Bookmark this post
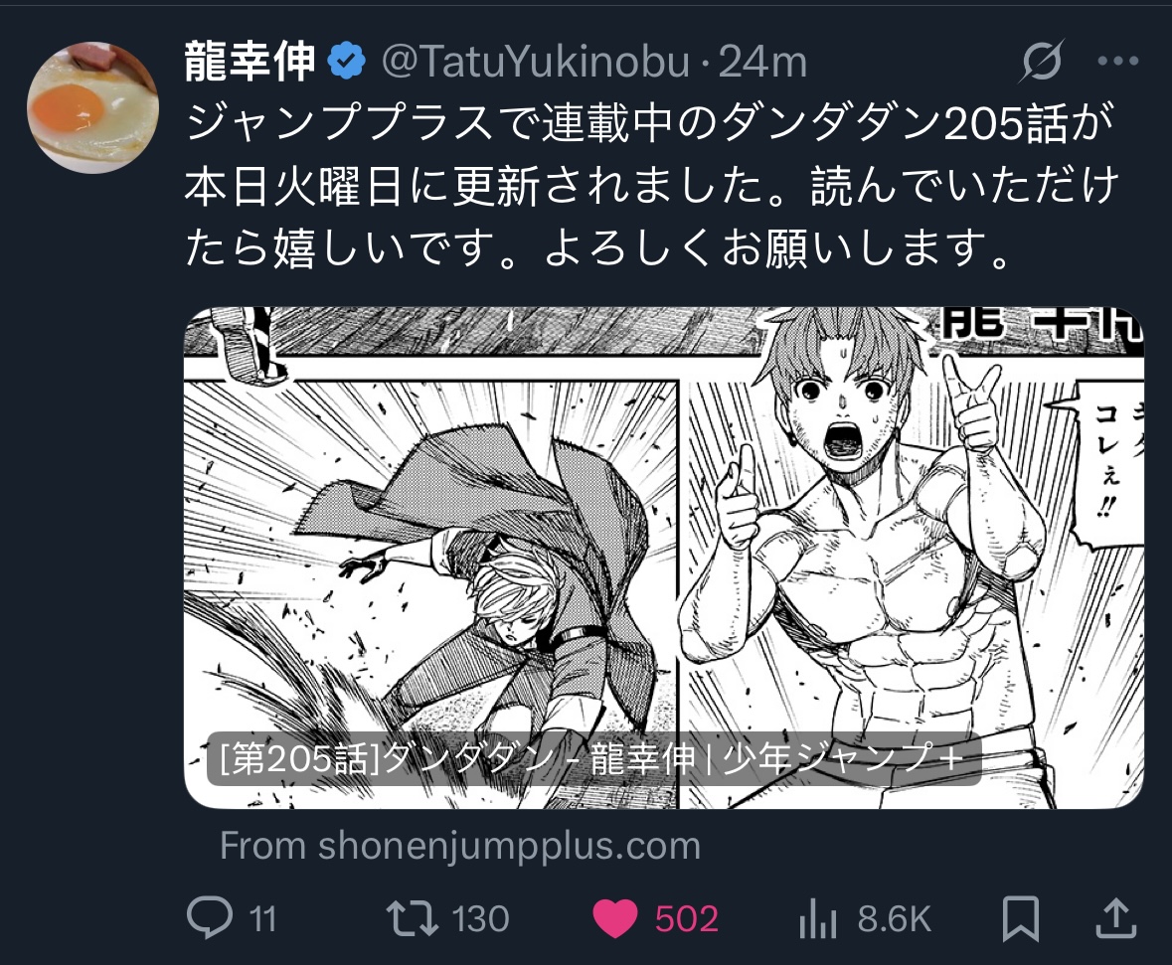Screen dimensions: 1172x965 coord(1020,918)
